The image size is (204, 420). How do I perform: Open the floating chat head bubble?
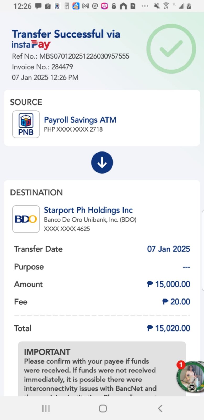click(x=191, y=377)
